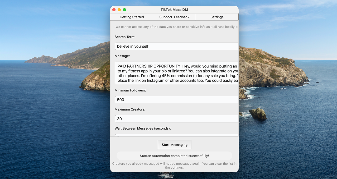Click the 'Maximum Creators:' label
Image resolution: width=337 pixels, height=179 pixels.
tap(130, 109)
